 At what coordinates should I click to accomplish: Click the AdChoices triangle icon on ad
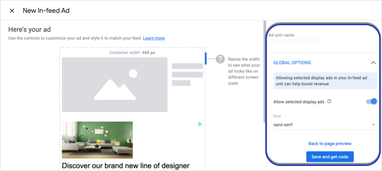click(200, 124)
